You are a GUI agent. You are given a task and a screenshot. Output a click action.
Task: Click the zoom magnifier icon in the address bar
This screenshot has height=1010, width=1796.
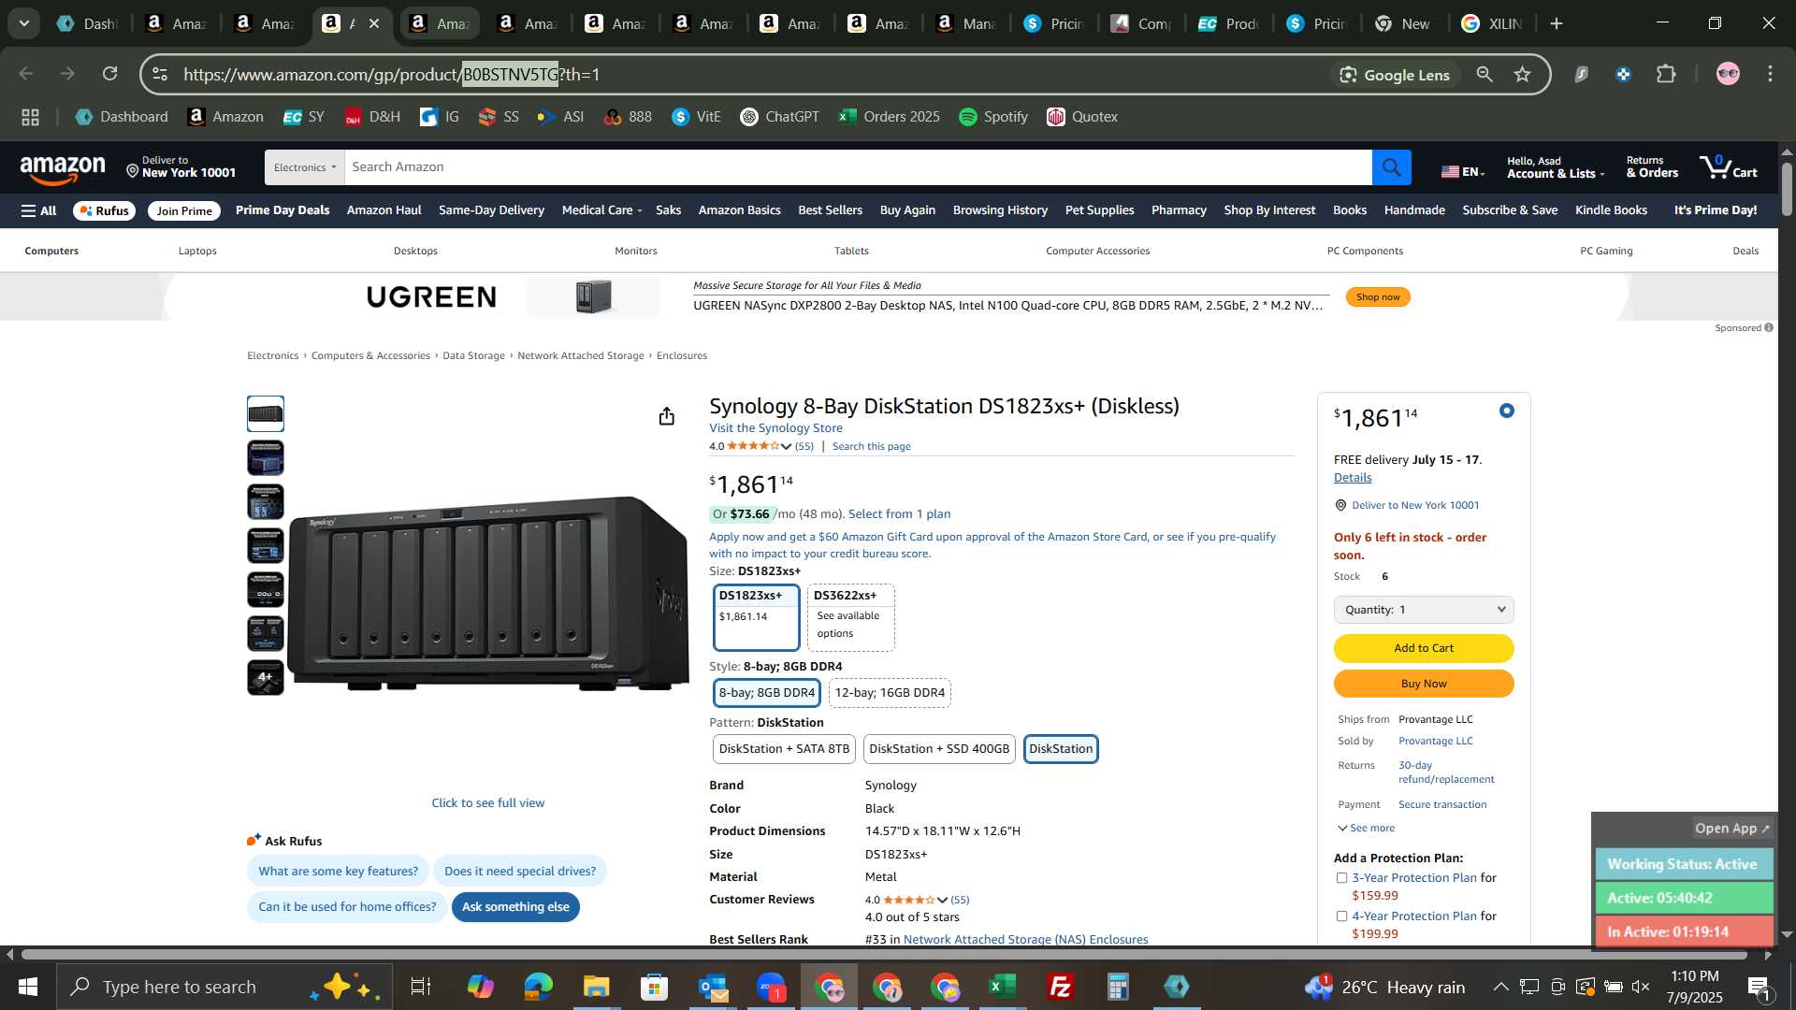point(1485,75)
